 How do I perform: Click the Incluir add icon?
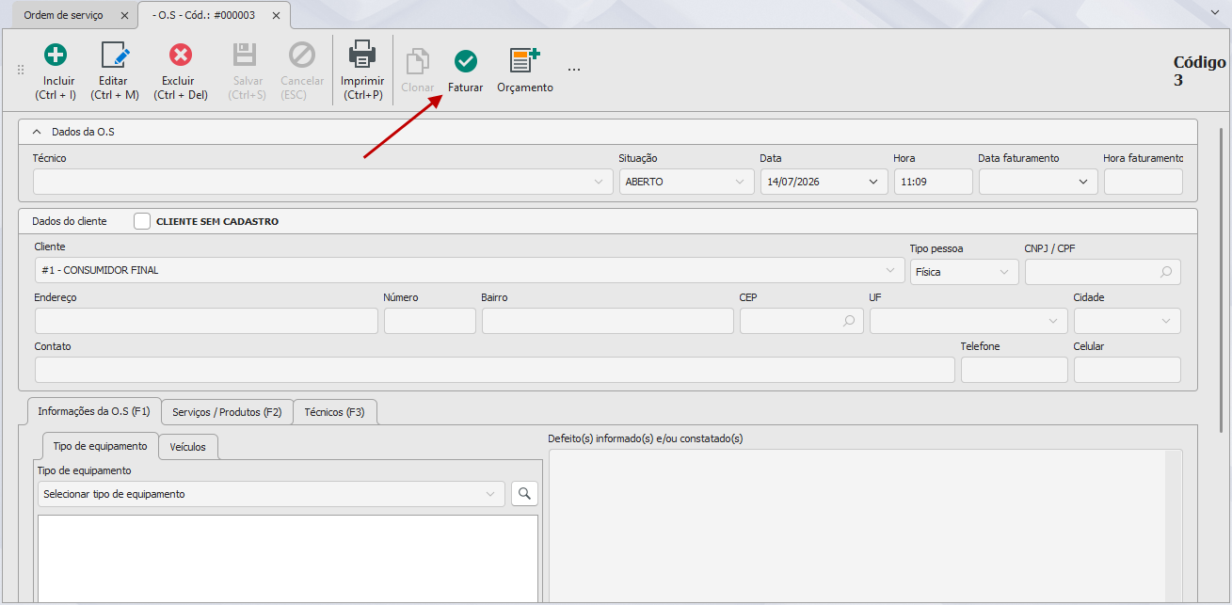coord(56,55)
